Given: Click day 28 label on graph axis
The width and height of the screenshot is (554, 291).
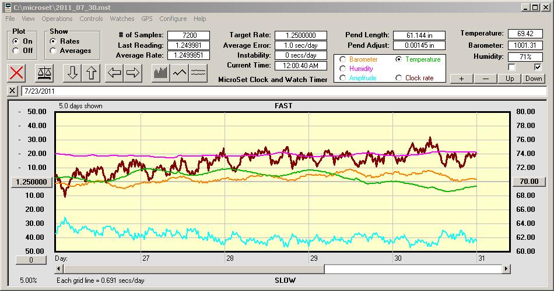Looking at the screenshot, I should click(x=230, y=258).
